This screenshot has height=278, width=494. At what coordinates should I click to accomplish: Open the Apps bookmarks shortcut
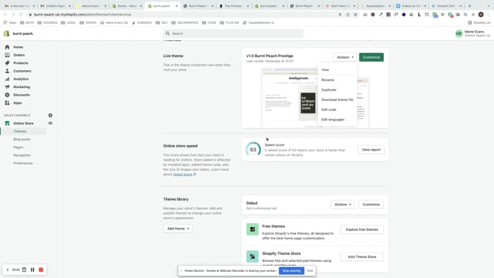[9, 22]
